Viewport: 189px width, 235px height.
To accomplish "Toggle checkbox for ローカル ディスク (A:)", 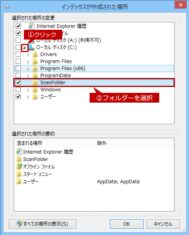I will point(18,40).
